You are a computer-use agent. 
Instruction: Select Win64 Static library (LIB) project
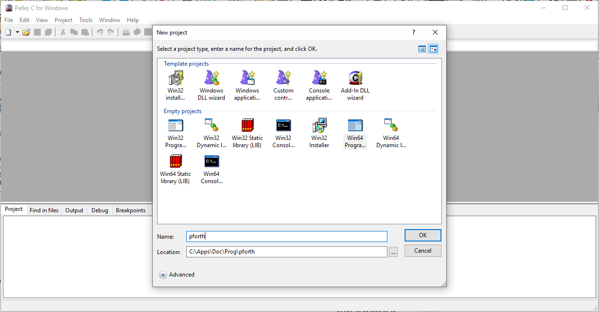175,169
